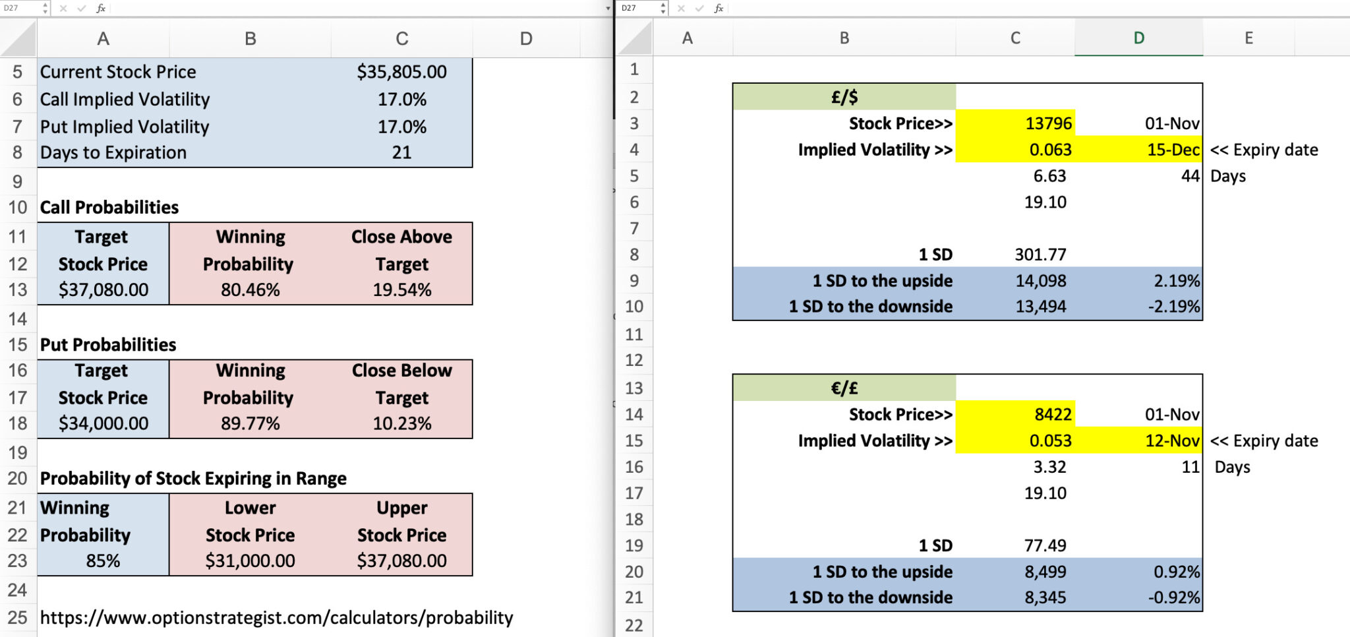The image size is (1350, 637).
Task: Open the name box arrows in left window
Action: coord(45,8)
